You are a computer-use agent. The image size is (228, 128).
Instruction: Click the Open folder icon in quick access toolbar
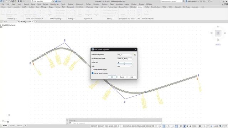(10, 1)
